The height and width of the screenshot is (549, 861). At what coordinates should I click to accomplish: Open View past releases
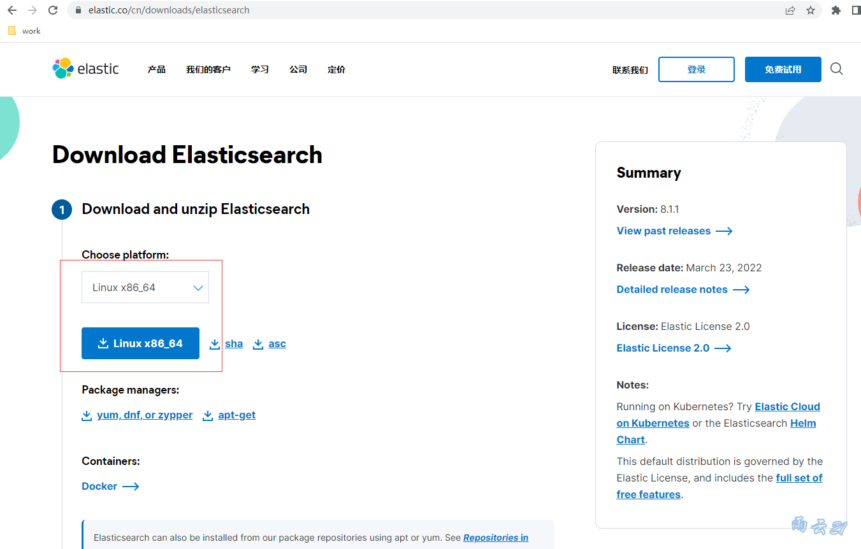coord(663,231)
